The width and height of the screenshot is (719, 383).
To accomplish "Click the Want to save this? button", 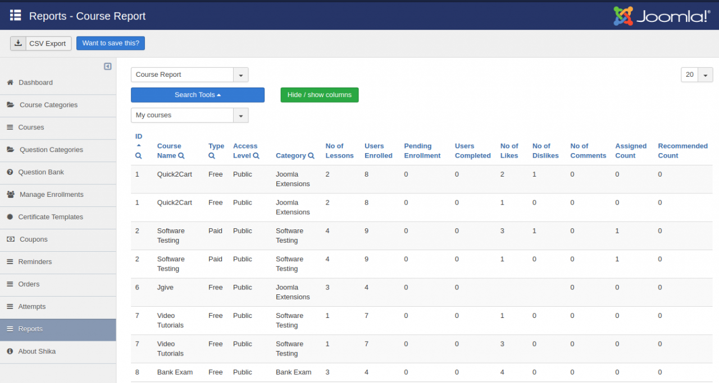I will click(111, 43).
